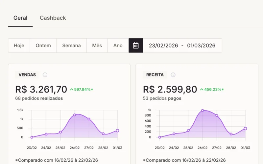Filter by Hoje
The image size is (263, 164).
point(19,46)
